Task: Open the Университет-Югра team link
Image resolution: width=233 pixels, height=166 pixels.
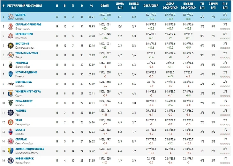Action: point(28,91)
